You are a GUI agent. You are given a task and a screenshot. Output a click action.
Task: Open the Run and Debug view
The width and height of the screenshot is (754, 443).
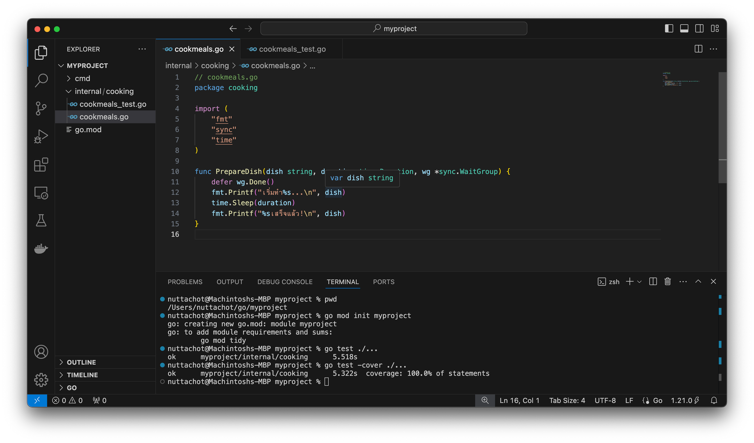[x=41, y=136]
